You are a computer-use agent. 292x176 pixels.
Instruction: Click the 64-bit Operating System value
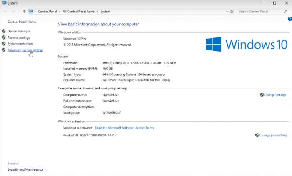coord(134,74)
